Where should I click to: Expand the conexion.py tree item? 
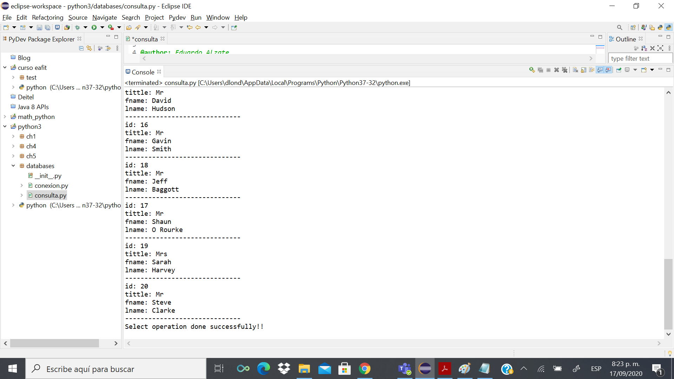[22, 185]
